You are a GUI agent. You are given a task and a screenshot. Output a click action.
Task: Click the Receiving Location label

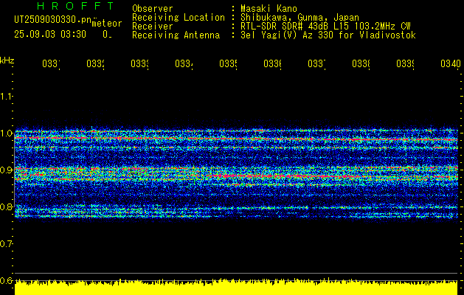click(179, 18)
